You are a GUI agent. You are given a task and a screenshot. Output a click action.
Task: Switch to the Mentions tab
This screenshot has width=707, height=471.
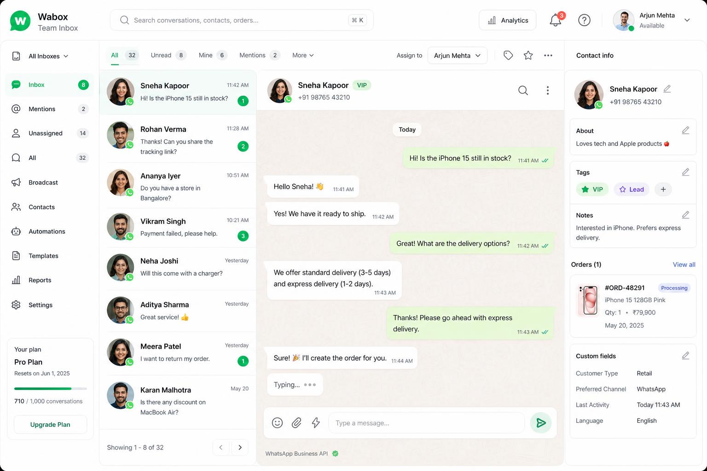point(260,55)
